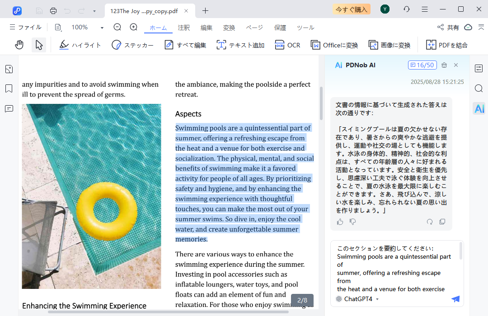Image resolution: width=488 pixels, height=316 pixels.
Task: Send the AI prompt with paper plane
Action: point(455,299)
